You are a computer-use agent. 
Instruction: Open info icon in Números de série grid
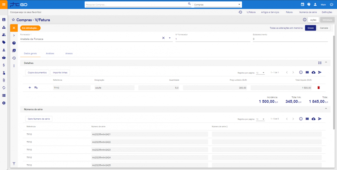(x=301, y=119)
